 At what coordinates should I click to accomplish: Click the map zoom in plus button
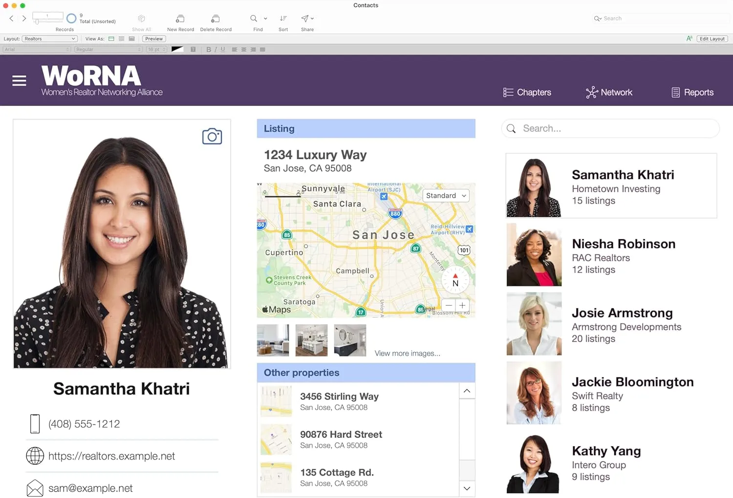point(462,305)
